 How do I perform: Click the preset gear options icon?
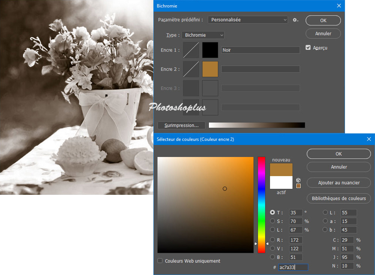(295, 20)
